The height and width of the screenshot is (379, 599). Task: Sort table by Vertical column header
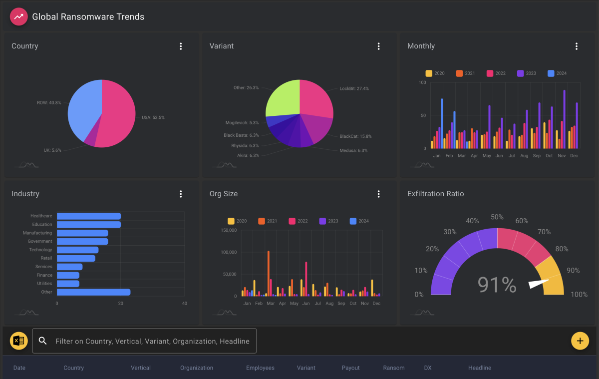(141, 368)
